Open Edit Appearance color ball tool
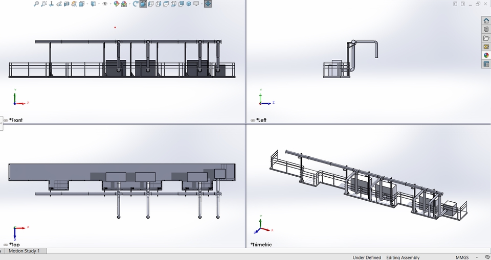 [117, 4]
